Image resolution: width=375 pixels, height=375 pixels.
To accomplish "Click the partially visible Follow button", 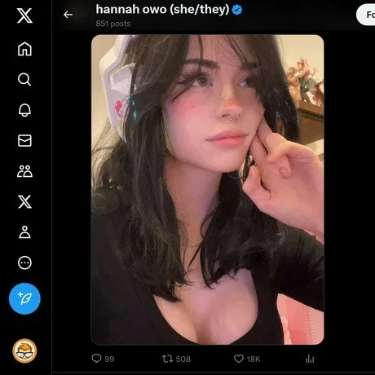I will [366, 15].
